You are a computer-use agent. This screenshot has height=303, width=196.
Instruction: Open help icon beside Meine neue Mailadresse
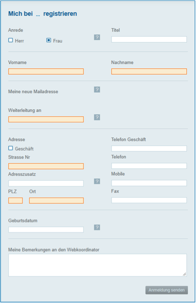(x=97, y=90)
